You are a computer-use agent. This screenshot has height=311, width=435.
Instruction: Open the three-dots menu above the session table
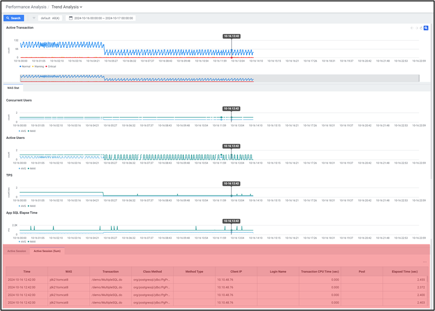[x=424, y=262]
